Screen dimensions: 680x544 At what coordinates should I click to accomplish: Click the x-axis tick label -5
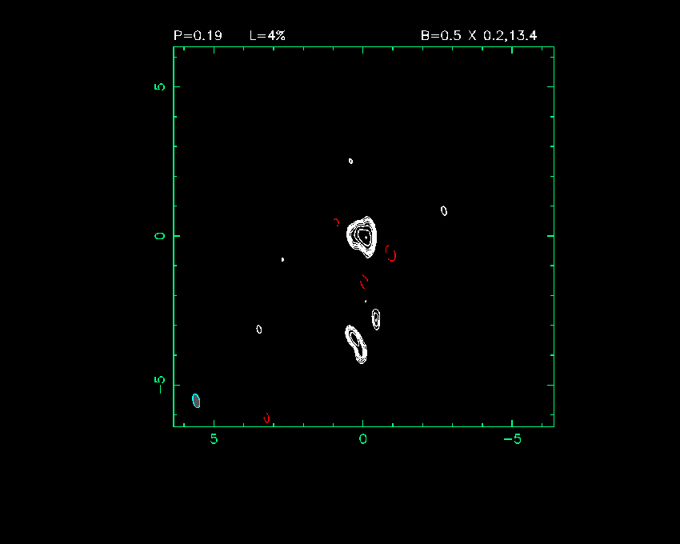coord(512,439)
